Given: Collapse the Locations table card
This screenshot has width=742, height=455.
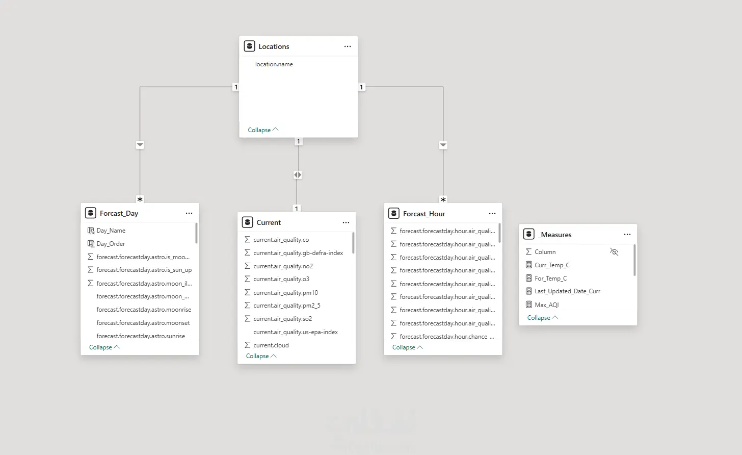Looking at the screenshot, I should coord(263,130).
